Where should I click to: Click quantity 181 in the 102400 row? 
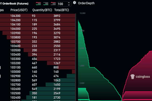click(34, 97)
